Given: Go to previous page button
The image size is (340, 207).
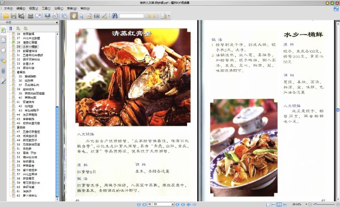Looking at the screenshot, I should point(144,204).
